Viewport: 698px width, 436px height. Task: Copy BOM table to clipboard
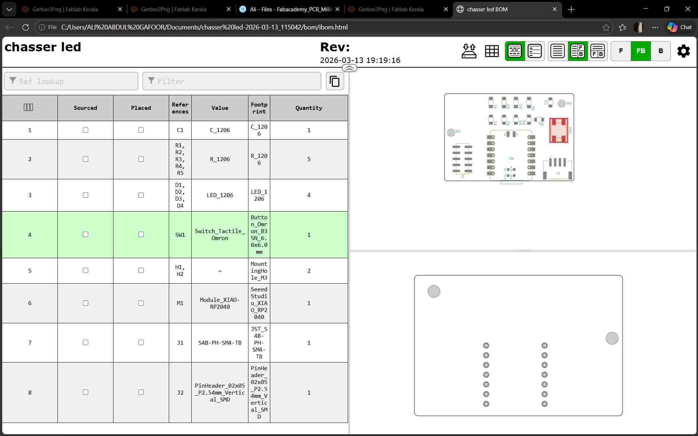(335, 81)
